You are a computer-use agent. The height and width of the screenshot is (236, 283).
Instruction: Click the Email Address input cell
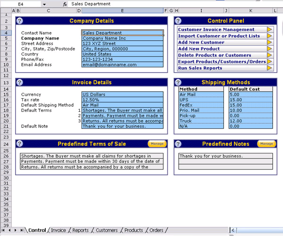point(122,65)
